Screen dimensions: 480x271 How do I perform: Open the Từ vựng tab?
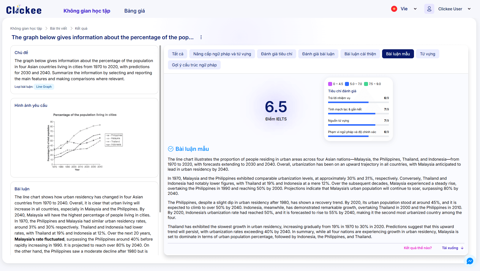pyautogui.click(x=428, y=54)
